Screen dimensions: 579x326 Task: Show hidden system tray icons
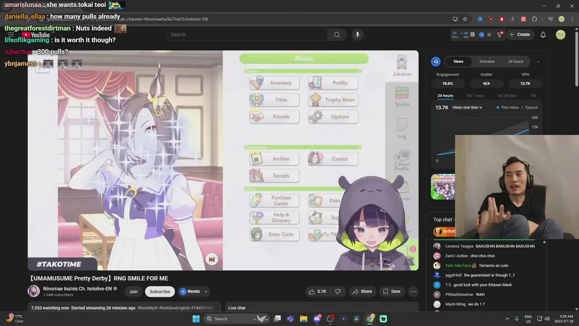(x=507, y=319)
